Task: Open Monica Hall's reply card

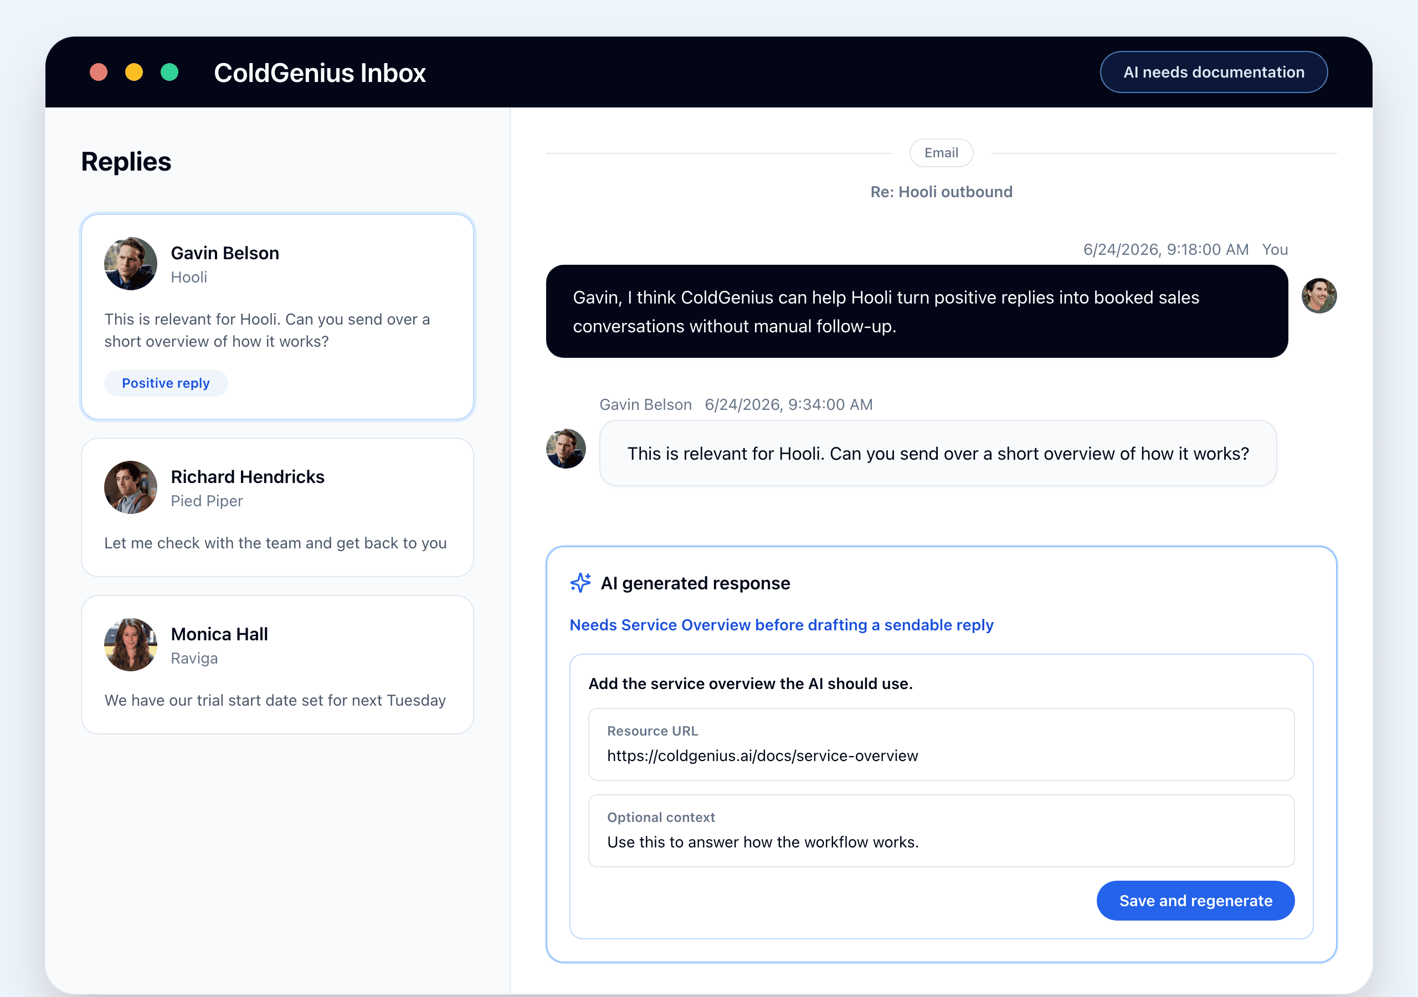Action: tap(278, 665)
